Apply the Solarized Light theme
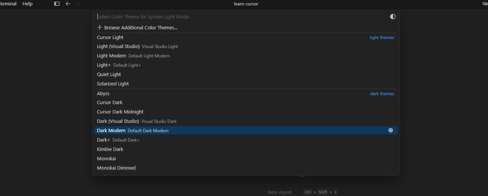488x196 pixels. (x=246, y=84)
